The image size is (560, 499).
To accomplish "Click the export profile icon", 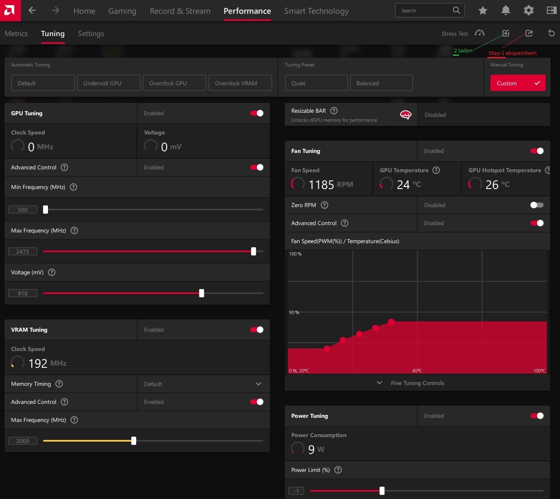I will pos(529,33).
